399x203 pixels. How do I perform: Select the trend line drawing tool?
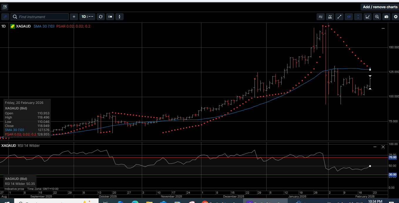[x=339, y=17]
